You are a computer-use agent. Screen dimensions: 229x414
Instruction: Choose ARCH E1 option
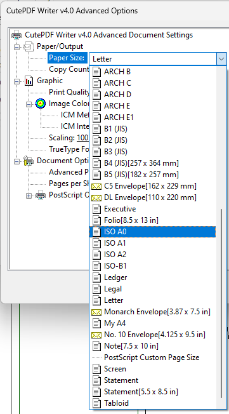tap(152, 117)
